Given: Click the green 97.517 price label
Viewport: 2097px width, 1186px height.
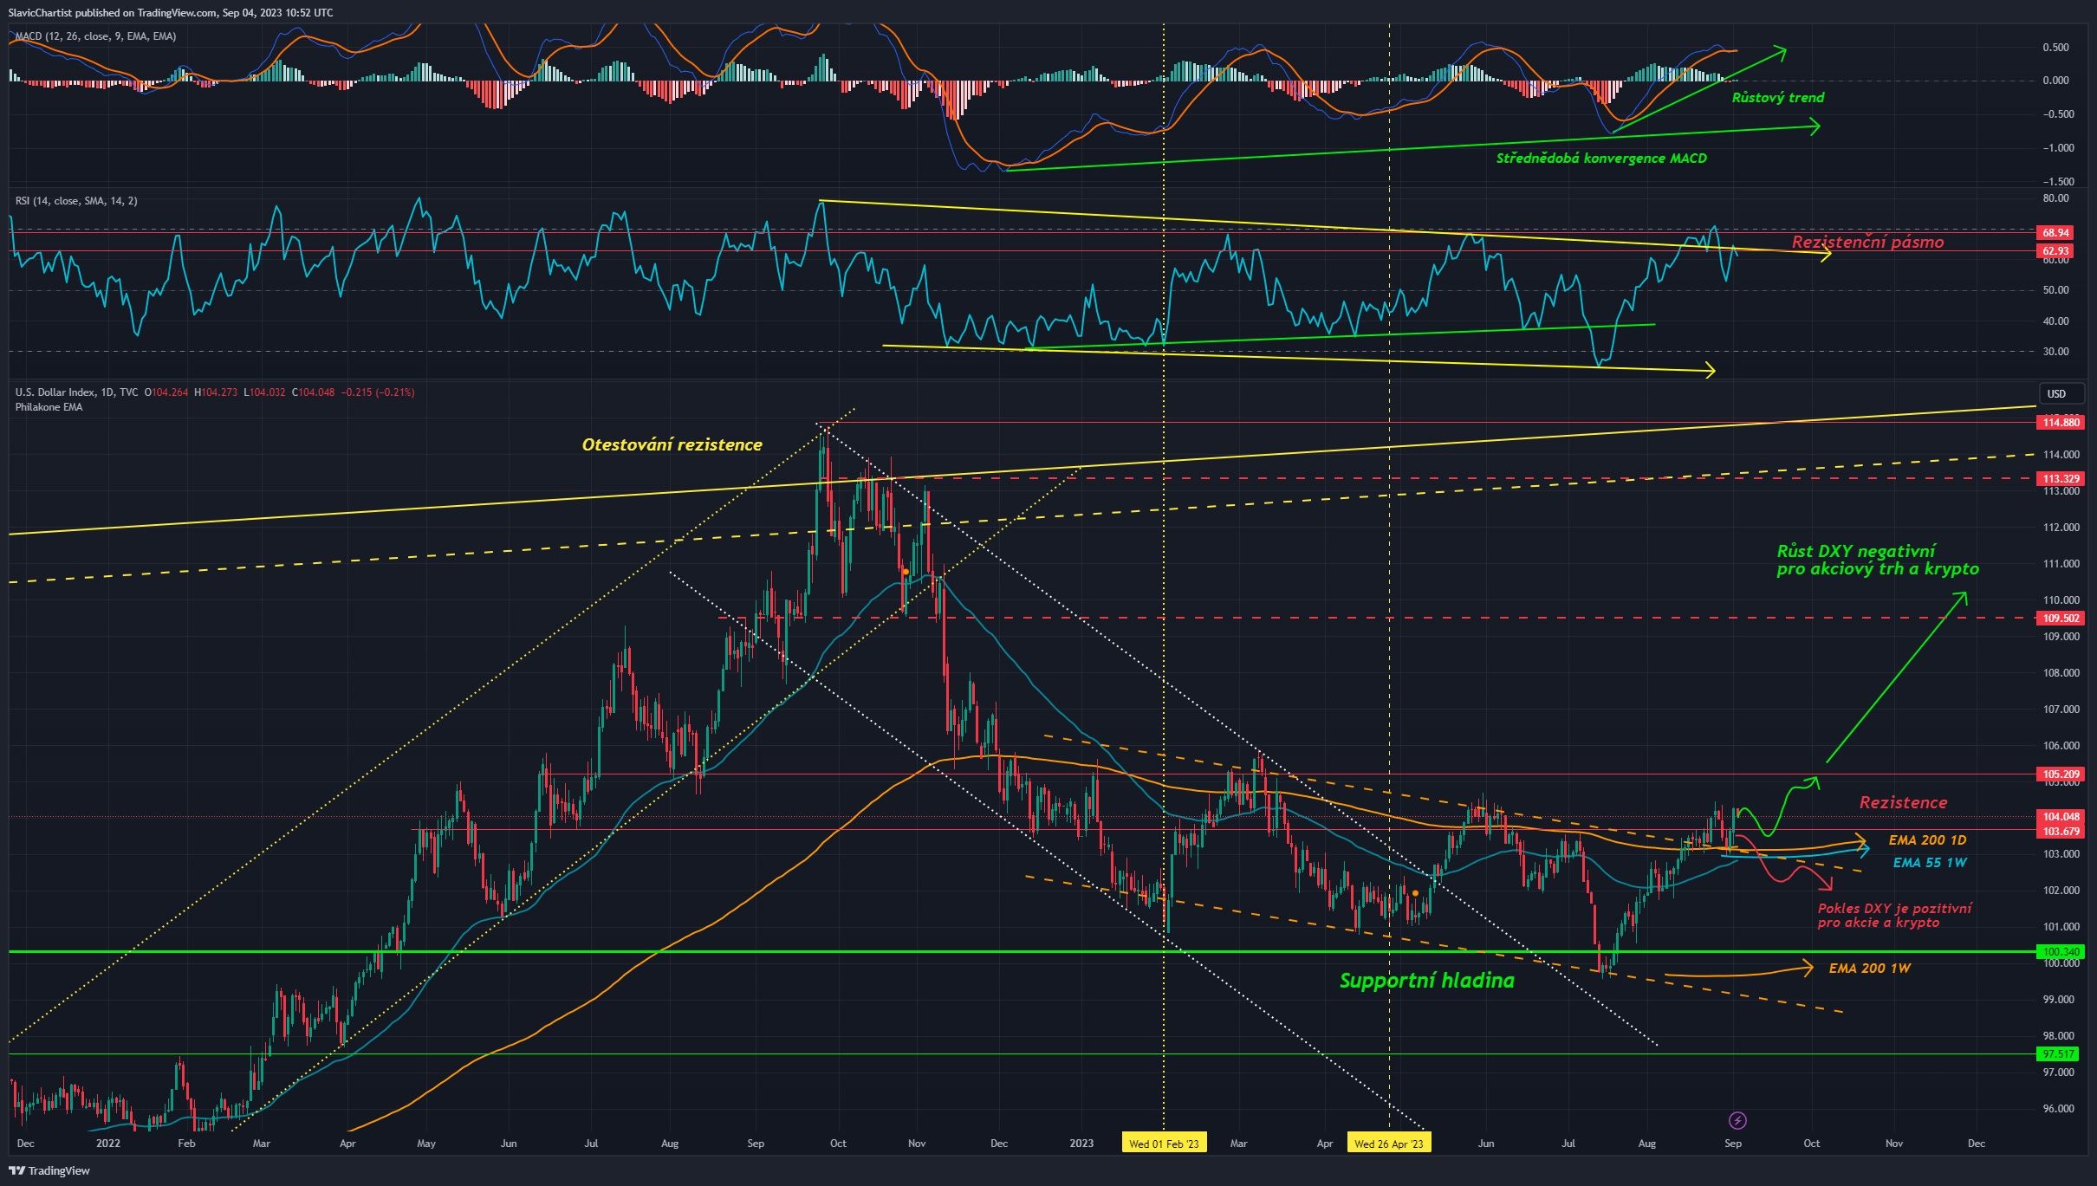Looking at the screenshot, I should [x=2059, y=1053].
